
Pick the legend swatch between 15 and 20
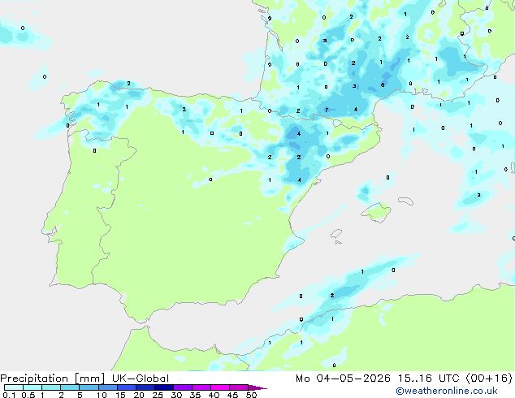[x=127, y=387]
